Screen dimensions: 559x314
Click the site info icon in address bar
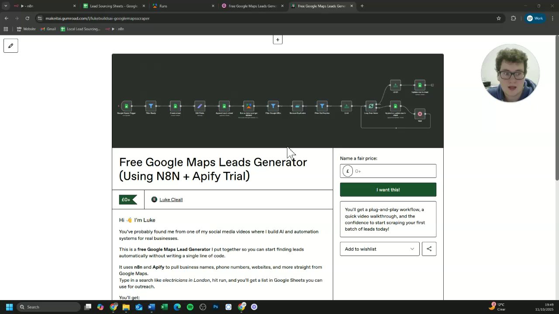pyautogui.click(x=40, y=18)
